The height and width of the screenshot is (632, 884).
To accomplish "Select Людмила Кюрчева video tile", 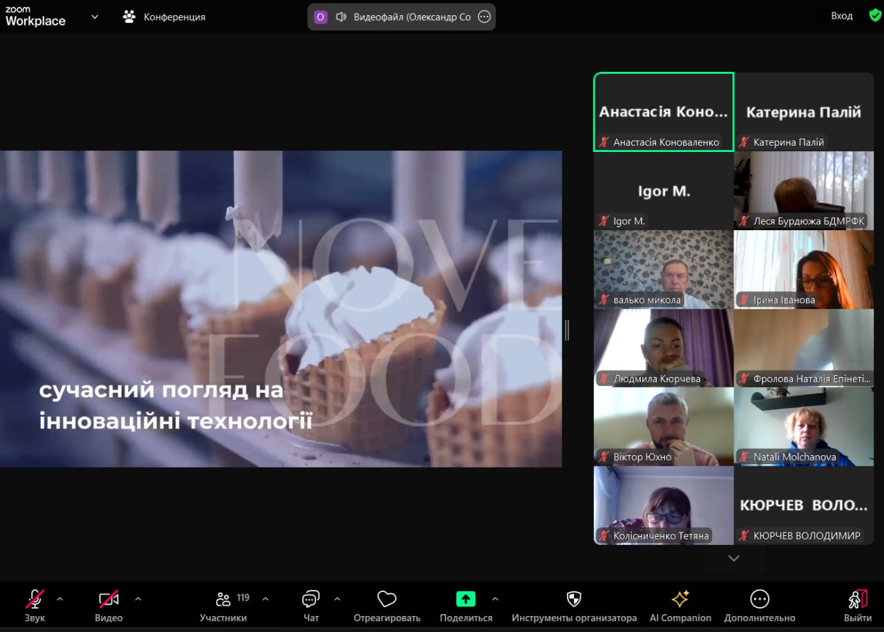I will coord(664,348).
